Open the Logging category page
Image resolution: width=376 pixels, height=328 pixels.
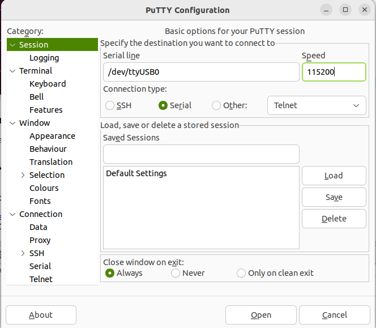44,58
